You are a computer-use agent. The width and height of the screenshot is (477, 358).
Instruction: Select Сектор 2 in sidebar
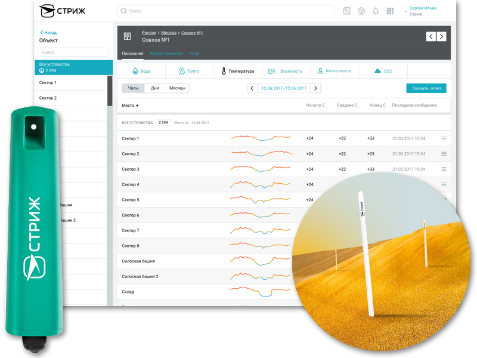coord(70,98)
